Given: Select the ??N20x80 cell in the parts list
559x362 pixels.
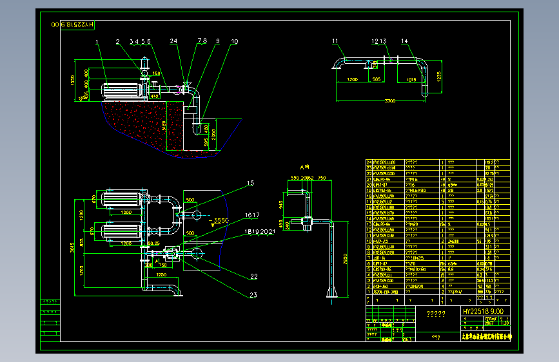Looking at the screenshot, I should coord(416,269).
